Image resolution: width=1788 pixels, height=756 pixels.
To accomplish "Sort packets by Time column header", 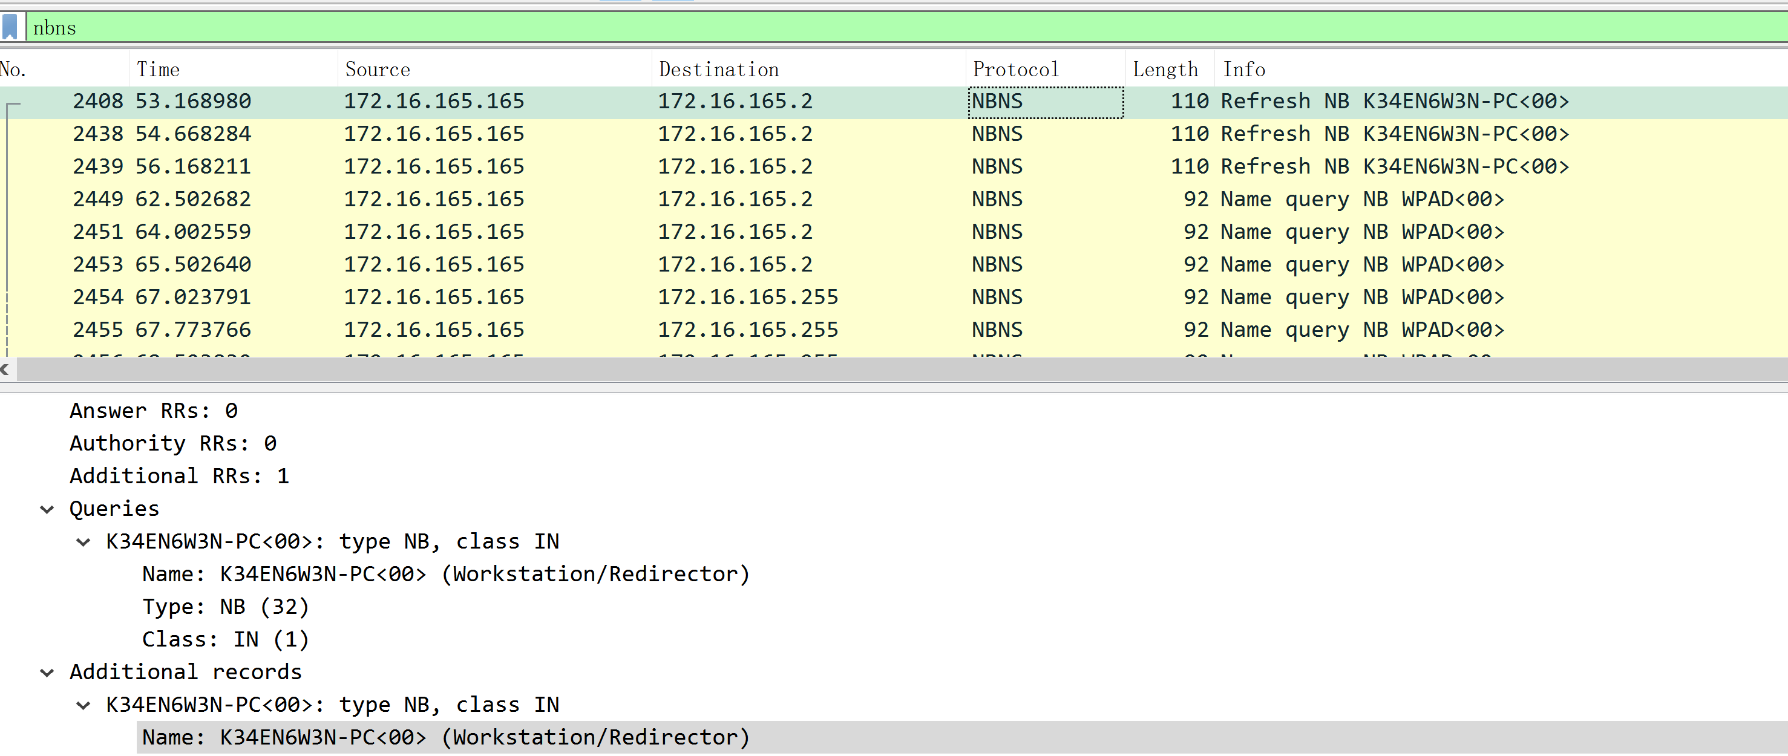I will 233,70.
